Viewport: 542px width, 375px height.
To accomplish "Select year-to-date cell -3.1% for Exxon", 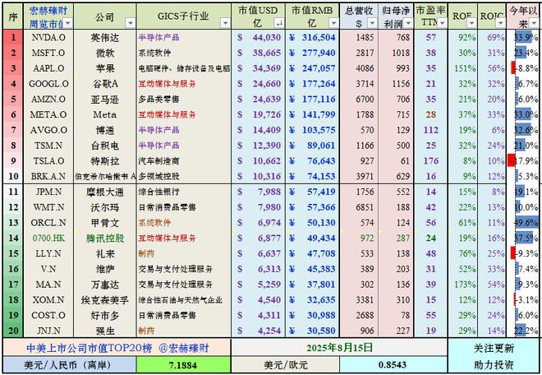I will coord(522,300).
